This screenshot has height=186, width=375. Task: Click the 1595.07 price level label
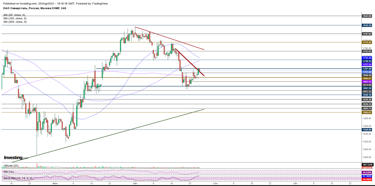(367, 112)
